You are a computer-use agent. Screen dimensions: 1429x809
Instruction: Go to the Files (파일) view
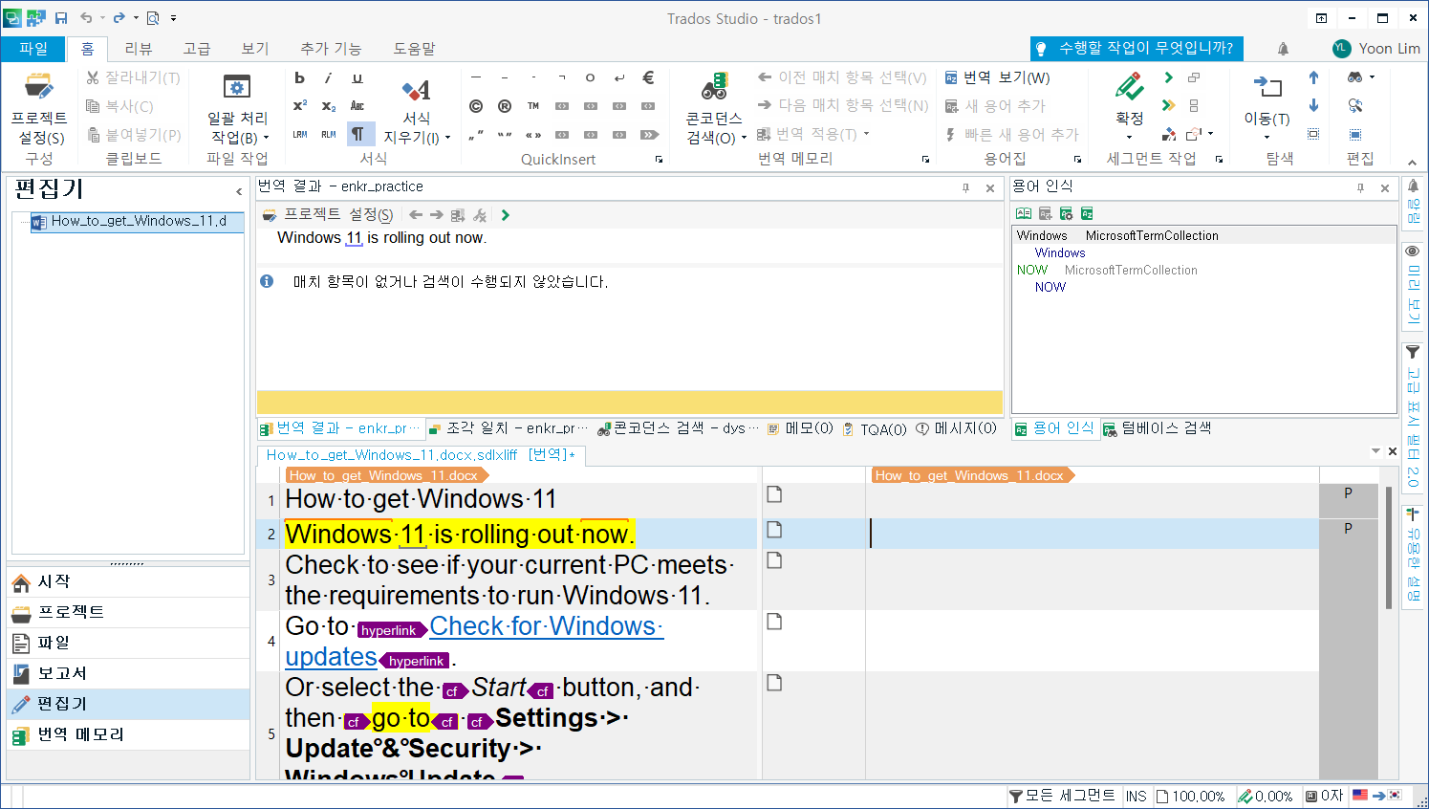click(128, 643)
